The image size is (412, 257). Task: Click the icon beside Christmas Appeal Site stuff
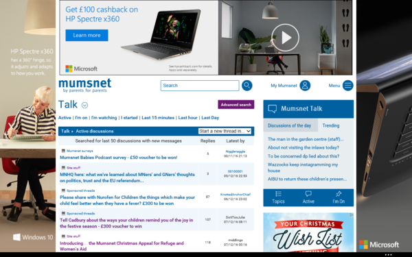(x=63, y=236)
